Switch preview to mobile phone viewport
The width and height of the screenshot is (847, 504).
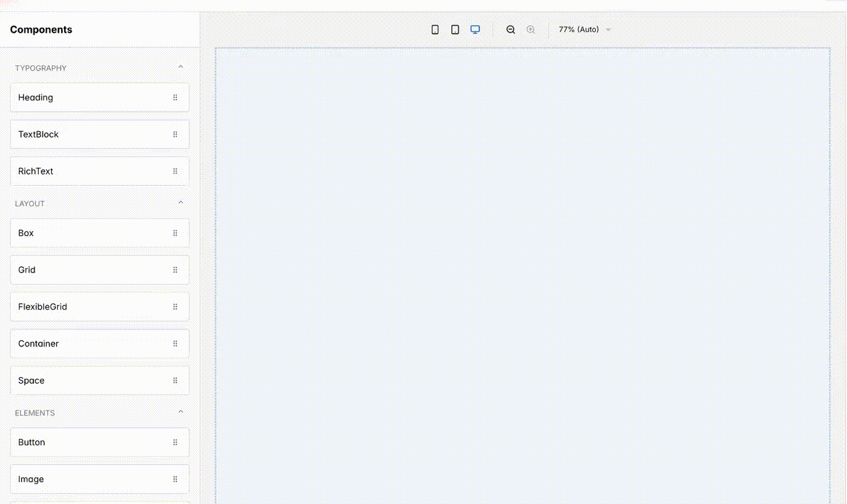435,29
